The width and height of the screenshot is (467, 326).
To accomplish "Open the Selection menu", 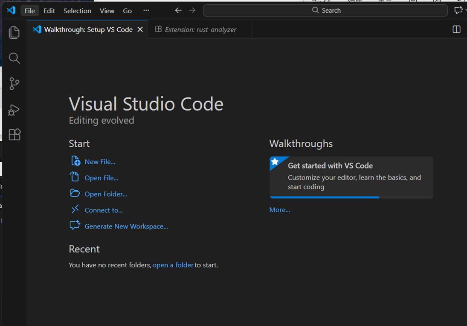I will [x=77, y=11].
